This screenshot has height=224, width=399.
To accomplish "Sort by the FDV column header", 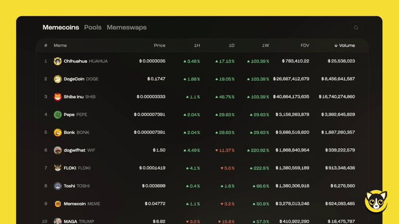I will coord(305,46).
